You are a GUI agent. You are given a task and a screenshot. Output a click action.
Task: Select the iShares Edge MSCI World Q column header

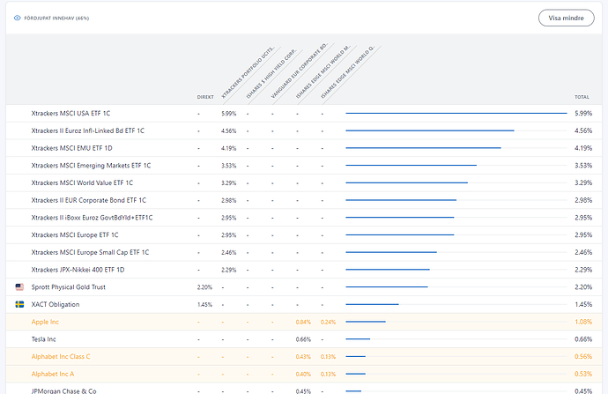(x=348, y=72)
